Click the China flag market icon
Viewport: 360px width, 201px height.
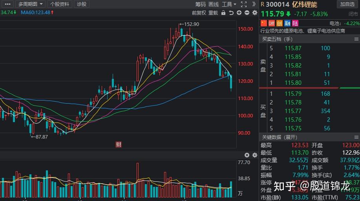pyautogui.click(x=263, y=23)
